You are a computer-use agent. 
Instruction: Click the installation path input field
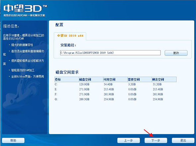point(110,53)
